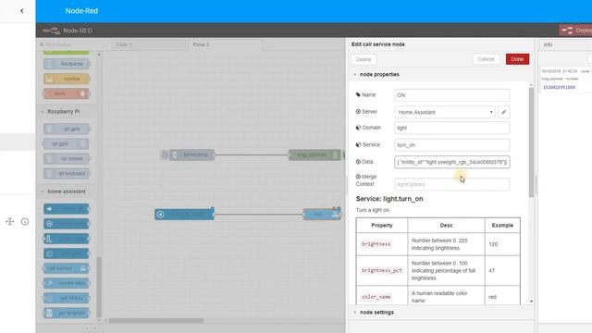
Task: Click the 'Service: light.turn_on' heading
Action: 389,199
